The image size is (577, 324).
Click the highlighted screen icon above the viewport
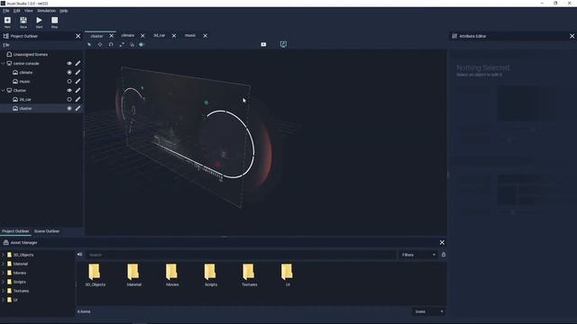(x=283, y=44)
